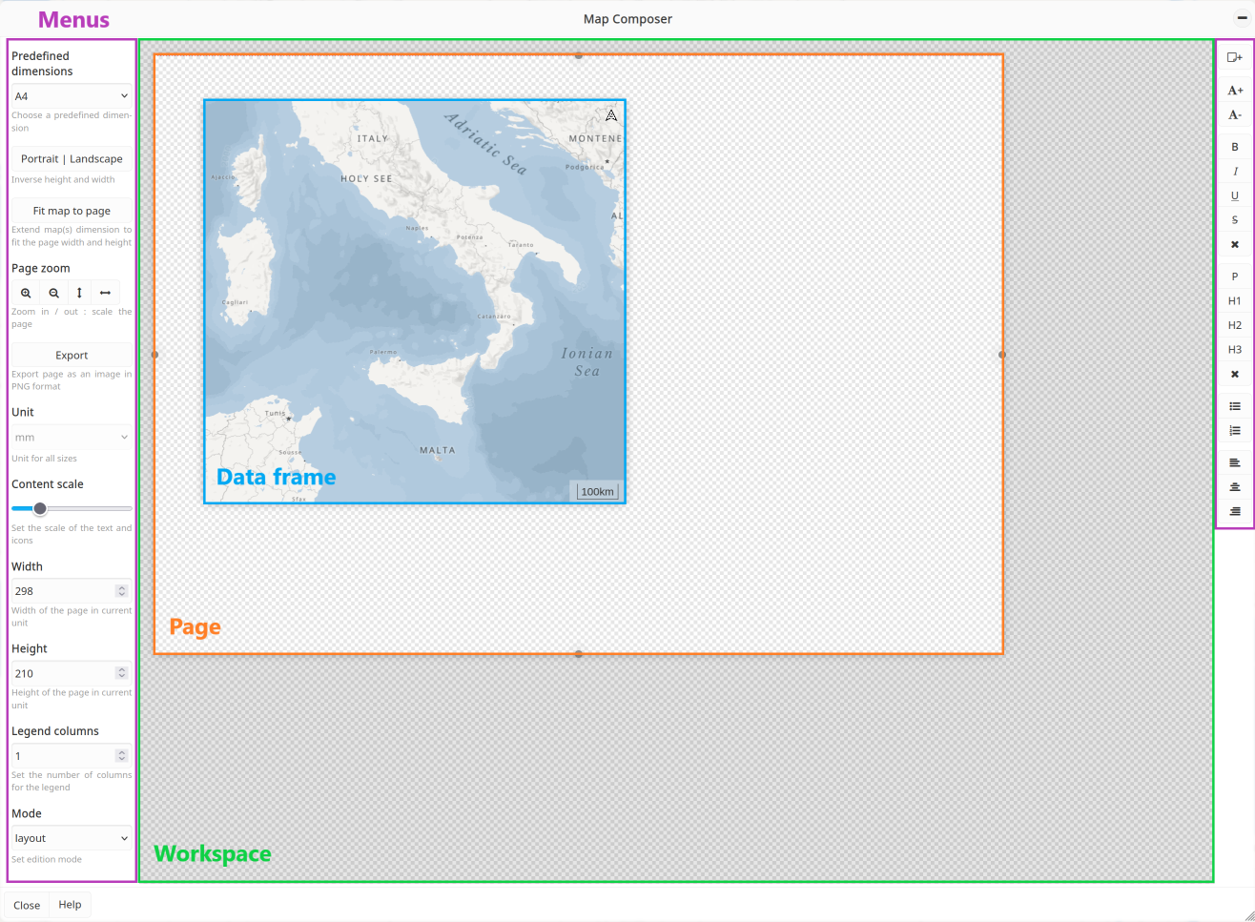The width and height of the screenshot is (1255, 922).
Task: Increase font size with A+
Action: pyautogui.click(x=1234, y=90)
